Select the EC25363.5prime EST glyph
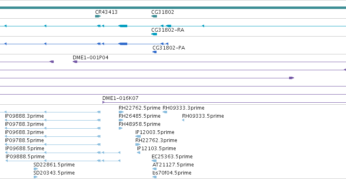Screen dimensions: 346x179 pos(154,161)
